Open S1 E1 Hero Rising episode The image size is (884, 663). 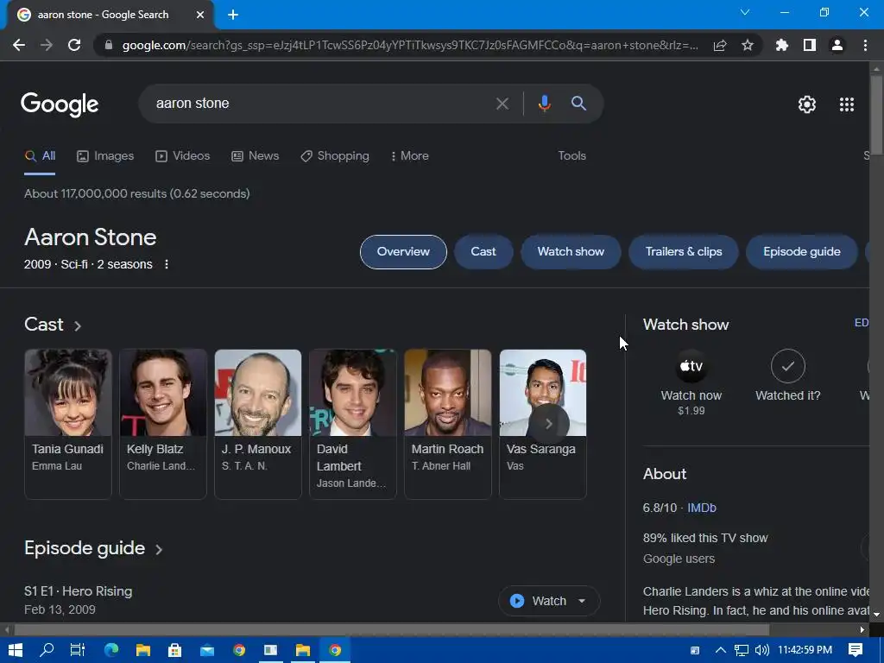pyautogui.click(x=79, y=591)
